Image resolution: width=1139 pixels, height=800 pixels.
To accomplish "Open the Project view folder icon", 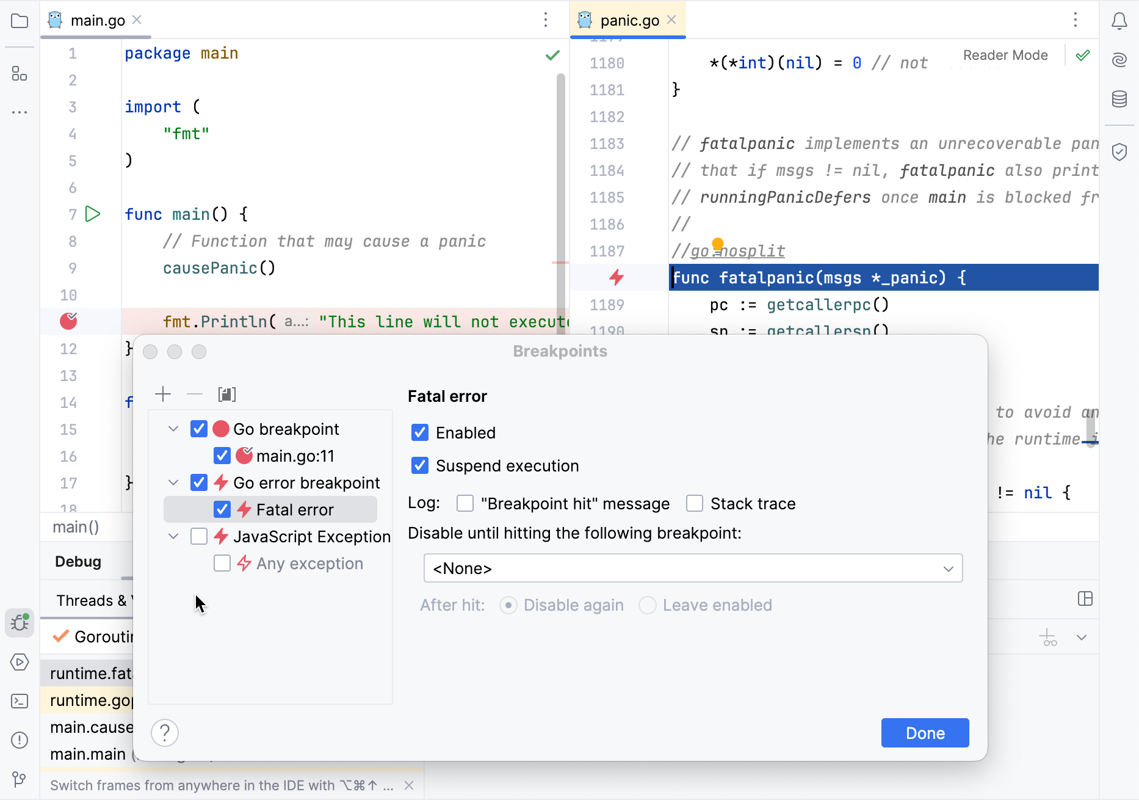I will 19,20.
